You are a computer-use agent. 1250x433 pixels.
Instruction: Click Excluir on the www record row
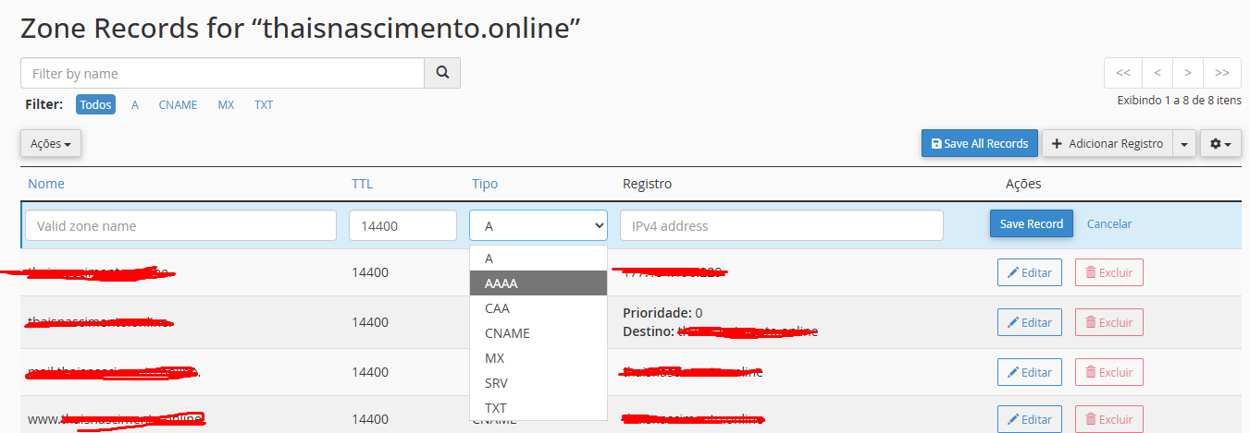[x=1108, y=420]
